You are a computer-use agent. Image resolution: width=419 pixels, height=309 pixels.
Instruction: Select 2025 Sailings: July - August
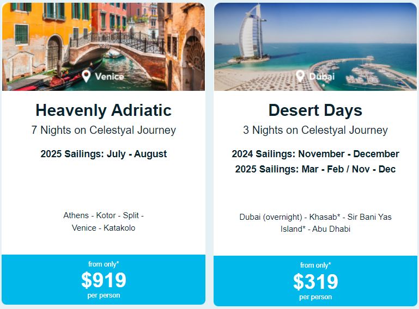click(104, 154)
